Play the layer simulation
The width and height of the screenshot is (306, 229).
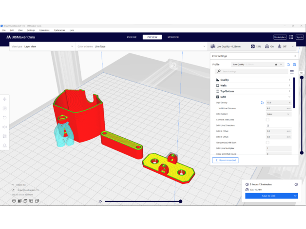[x=101, y=201]
